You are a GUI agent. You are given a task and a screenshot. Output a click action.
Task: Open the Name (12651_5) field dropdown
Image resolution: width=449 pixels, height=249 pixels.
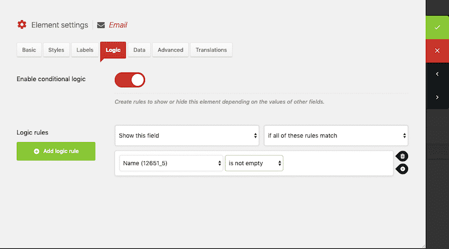[x=171, y=163]
